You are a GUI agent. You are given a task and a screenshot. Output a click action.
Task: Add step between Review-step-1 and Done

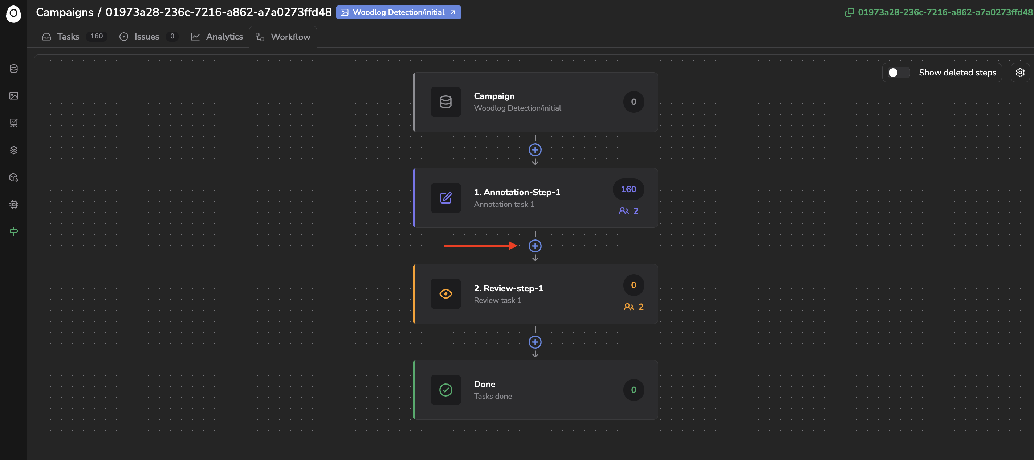tap(535, 342)
